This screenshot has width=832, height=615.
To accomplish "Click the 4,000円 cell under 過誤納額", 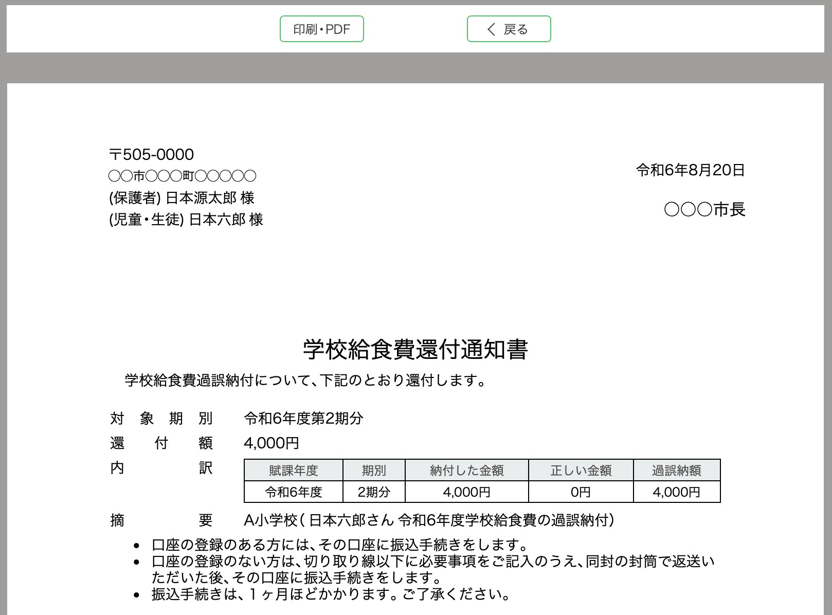I will pos(676,492).
